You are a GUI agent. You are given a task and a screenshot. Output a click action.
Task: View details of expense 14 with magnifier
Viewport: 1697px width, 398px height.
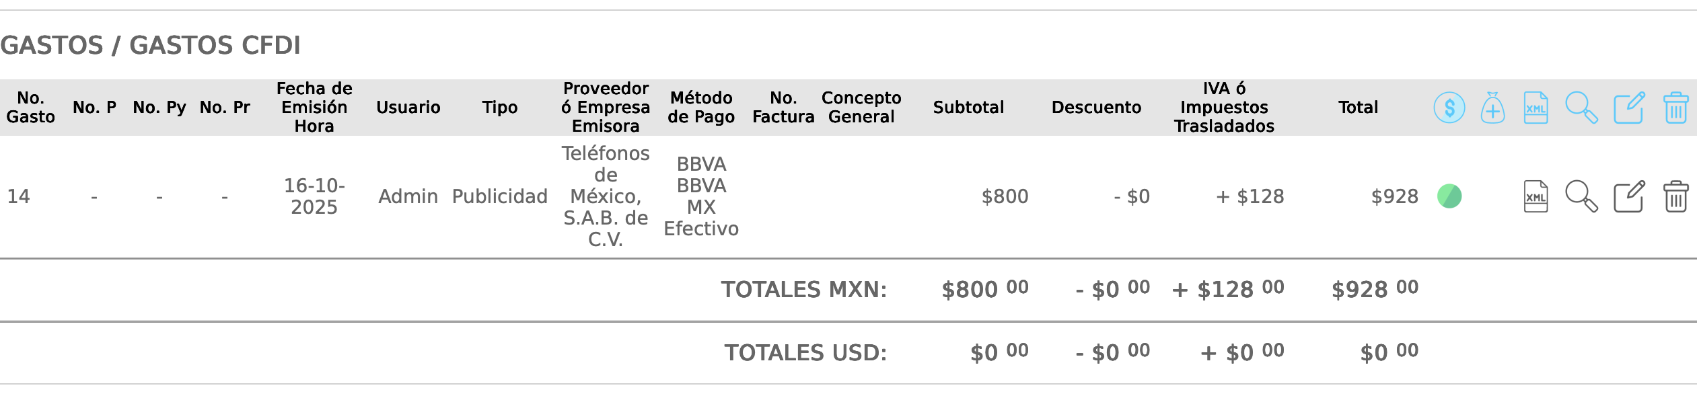1581,196
